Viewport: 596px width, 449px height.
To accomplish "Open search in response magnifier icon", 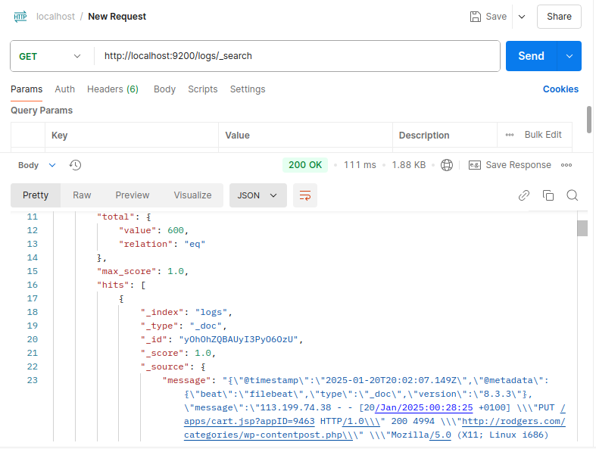I will (573, 195).
